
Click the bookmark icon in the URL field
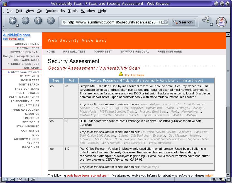tap(64, 22)
